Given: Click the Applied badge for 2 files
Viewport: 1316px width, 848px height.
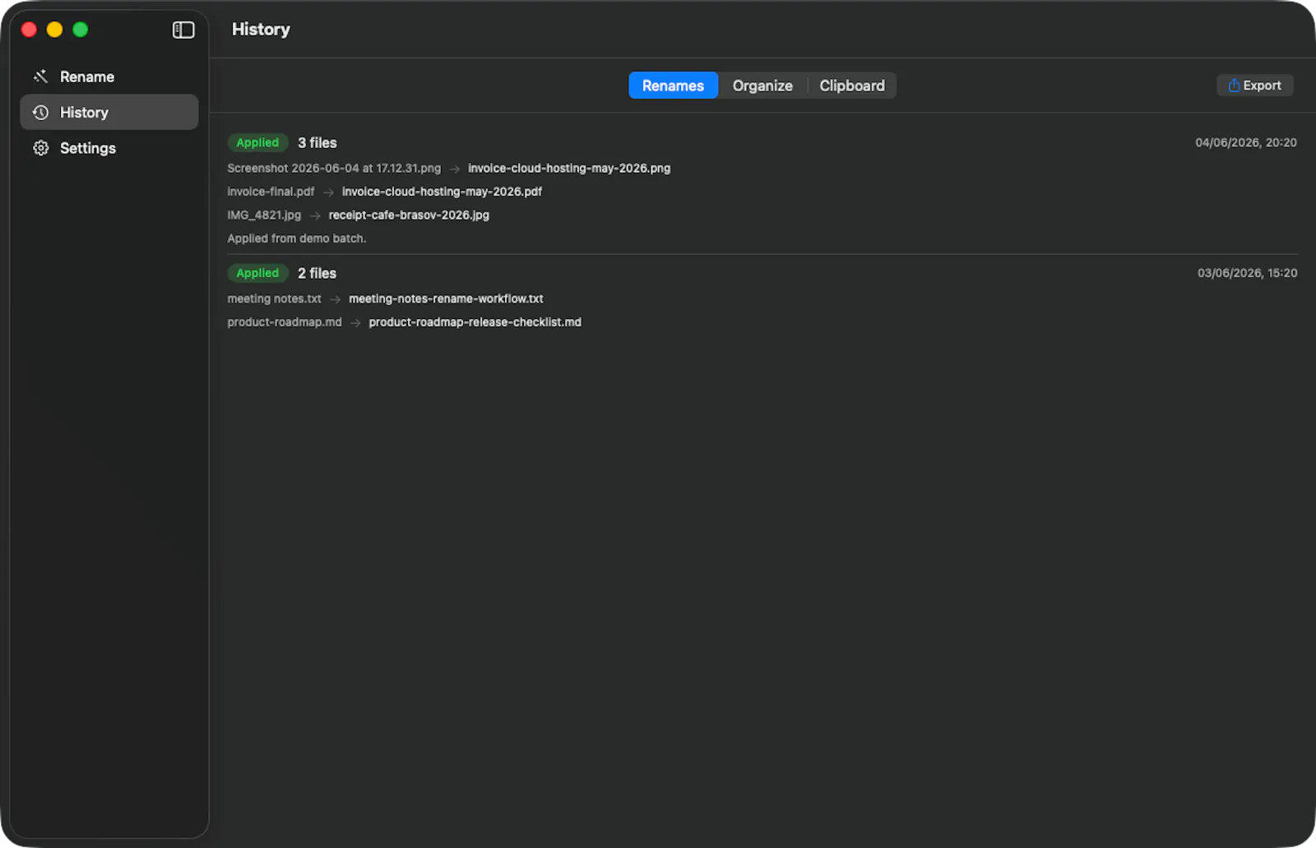Looking at the screenshot, I should point(257,273).
